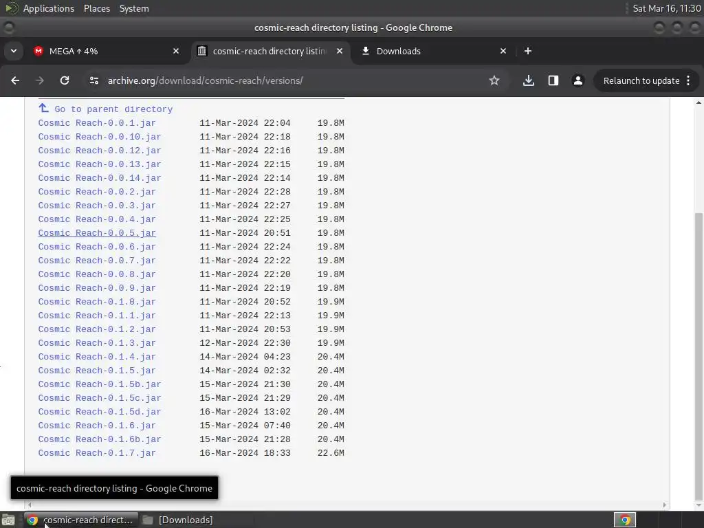The image size is (704, 528).
Task: Click the show desktop taskbar icon
Action: pos(8,520)
